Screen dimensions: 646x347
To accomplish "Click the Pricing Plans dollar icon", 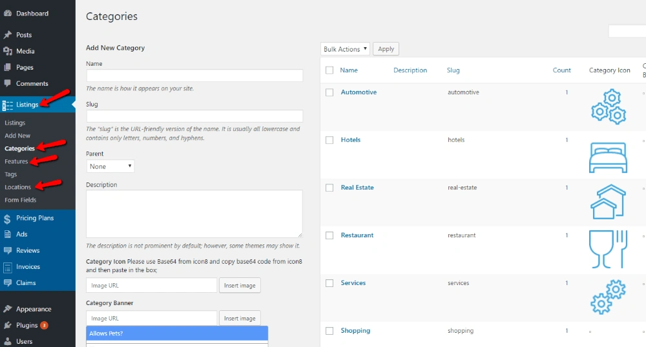I will (7, 219).
